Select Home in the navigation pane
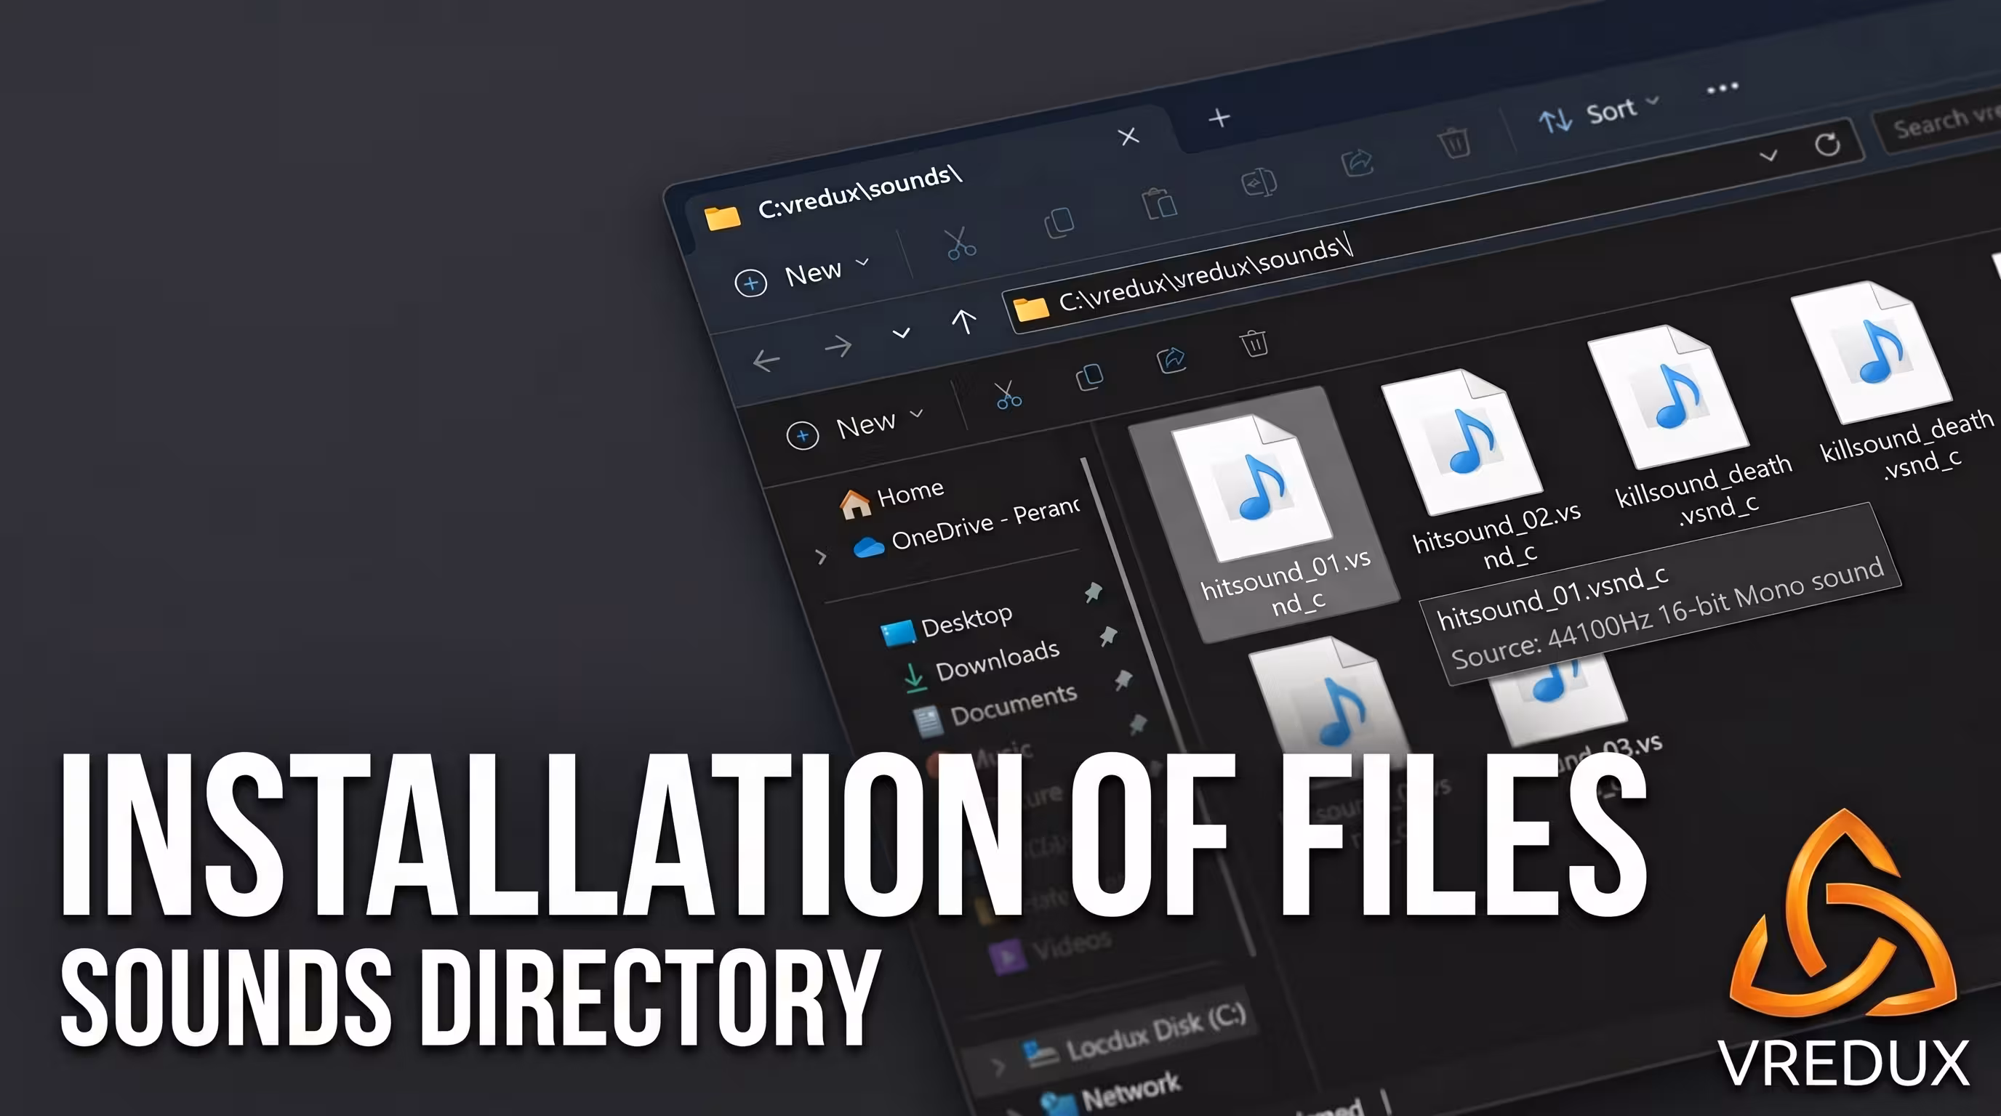The width and height of the screenshot is (2001, 1116). click(x=891, y=498)
